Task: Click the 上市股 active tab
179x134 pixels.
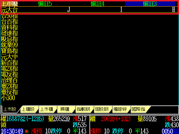Action: (10, 109)
